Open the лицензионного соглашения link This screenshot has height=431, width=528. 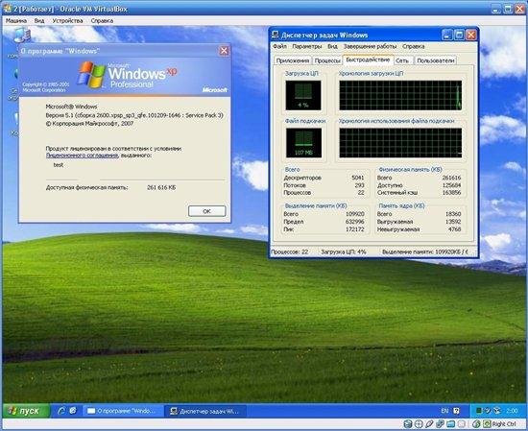point(82,156)
